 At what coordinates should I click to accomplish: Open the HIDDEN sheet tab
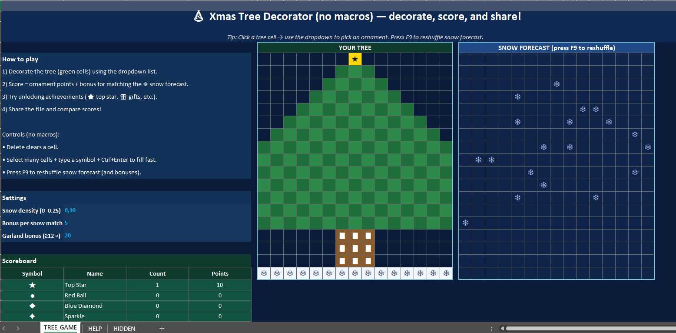tap(124, 329)
